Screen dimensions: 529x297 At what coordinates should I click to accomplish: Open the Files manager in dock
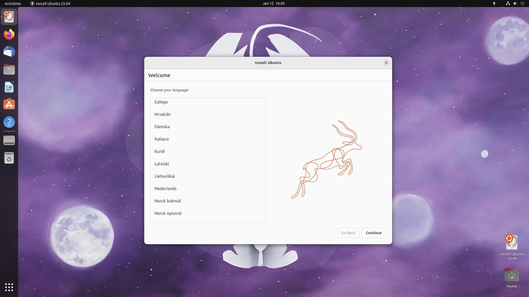click(9, 70)
